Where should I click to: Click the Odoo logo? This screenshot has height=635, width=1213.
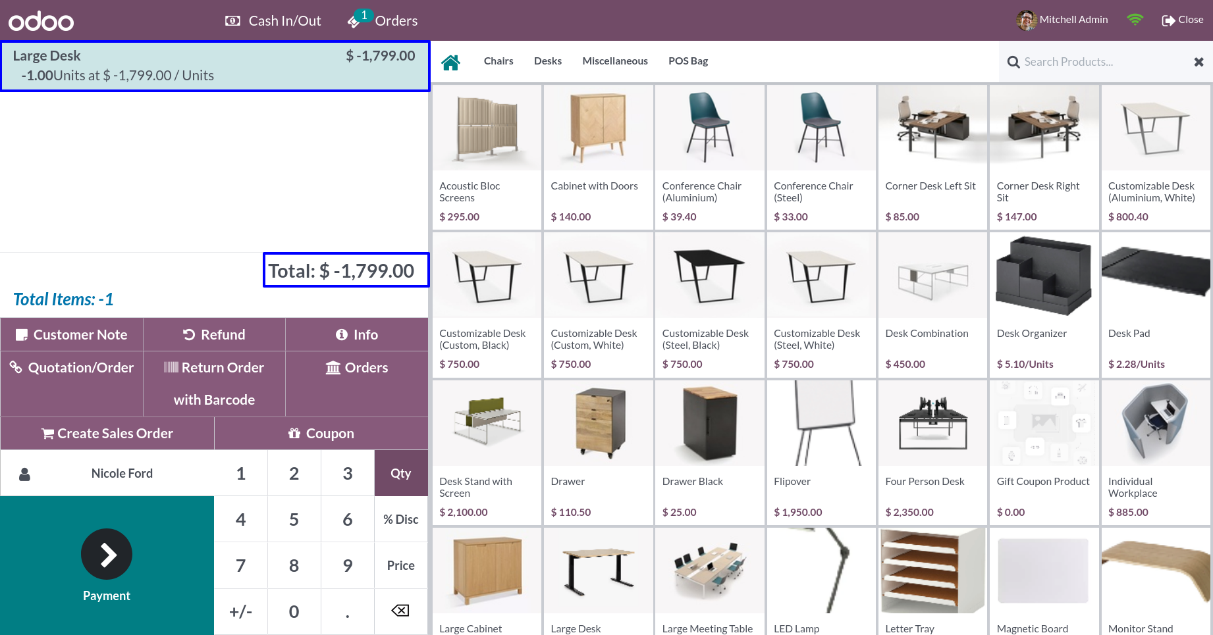[41, 21]
